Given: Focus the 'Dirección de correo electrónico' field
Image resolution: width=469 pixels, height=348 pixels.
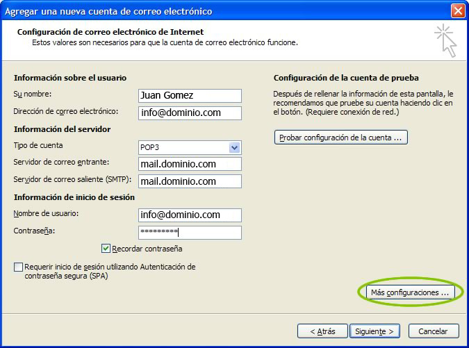Looking at the screenshot, I should (x=190, y=113).
